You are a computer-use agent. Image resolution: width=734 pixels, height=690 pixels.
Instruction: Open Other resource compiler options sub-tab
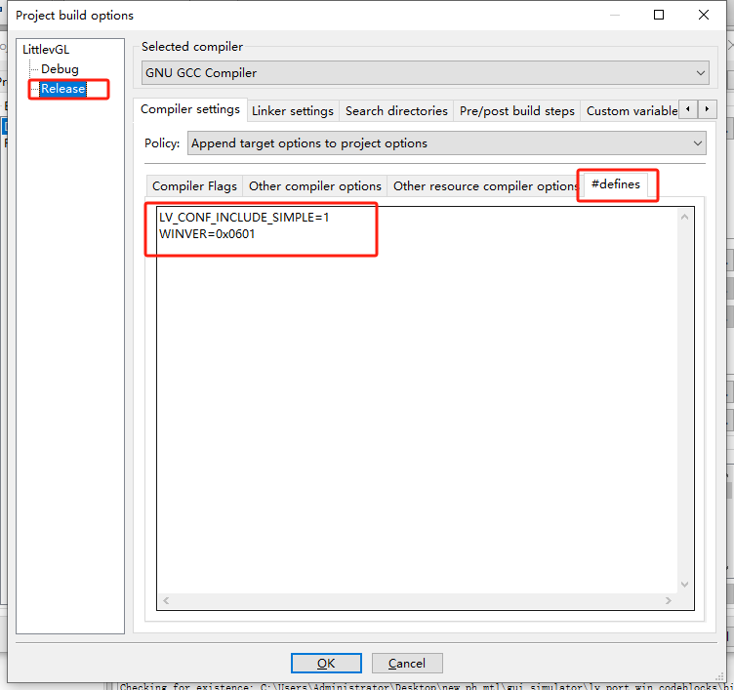coord(485,186)
